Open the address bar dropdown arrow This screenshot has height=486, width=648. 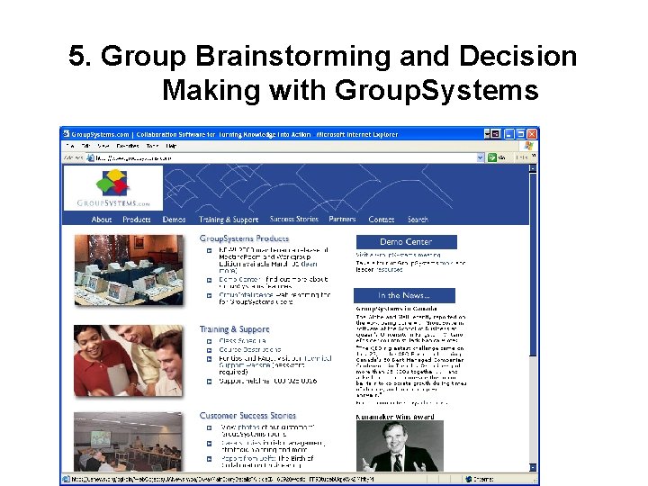point(480,157)
